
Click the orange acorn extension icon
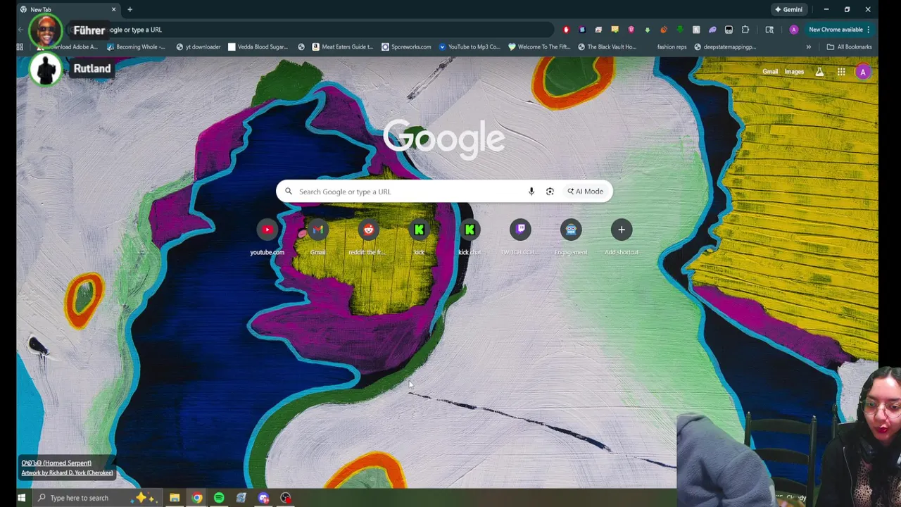coord(664,30)
